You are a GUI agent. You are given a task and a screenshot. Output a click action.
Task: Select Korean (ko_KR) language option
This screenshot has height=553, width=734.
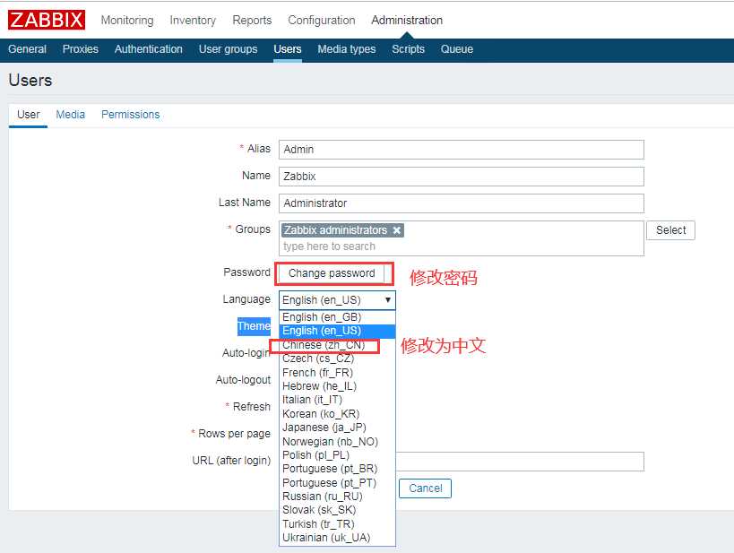pyautogui.click(x=337, y=413)
